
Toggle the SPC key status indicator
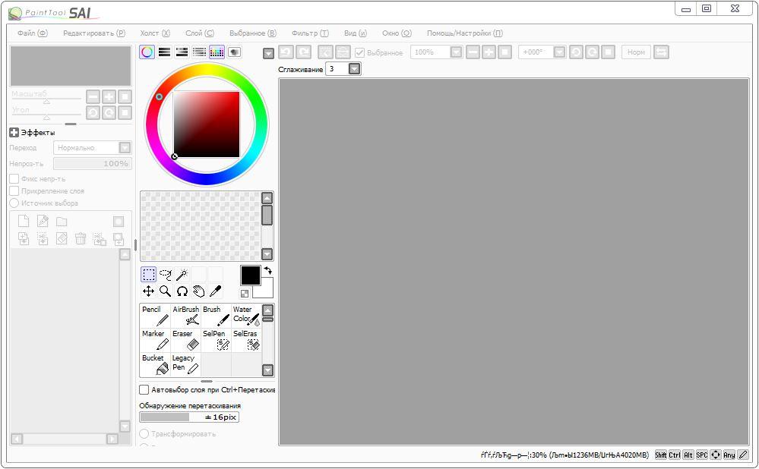(701, 455)
